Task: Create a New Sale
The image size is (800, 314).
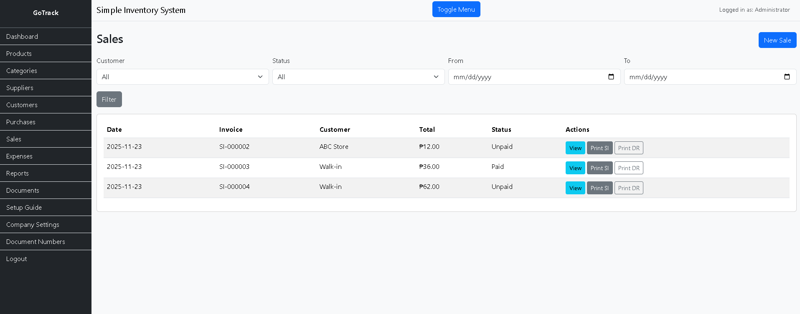Action: tap(777, 40)
